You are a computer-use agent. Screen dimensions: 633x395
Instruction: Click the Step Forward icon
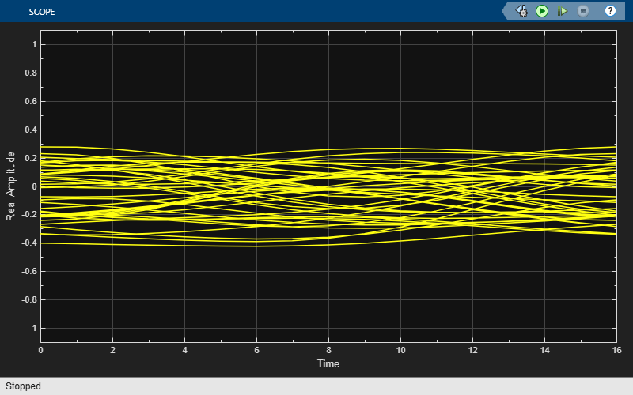[563, 11]
